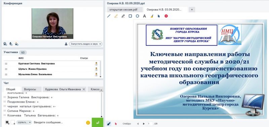Select participant 'Музылева Елена Васильевна'
Viewport: 269px width, 127px height.
[x=35, y=75]
